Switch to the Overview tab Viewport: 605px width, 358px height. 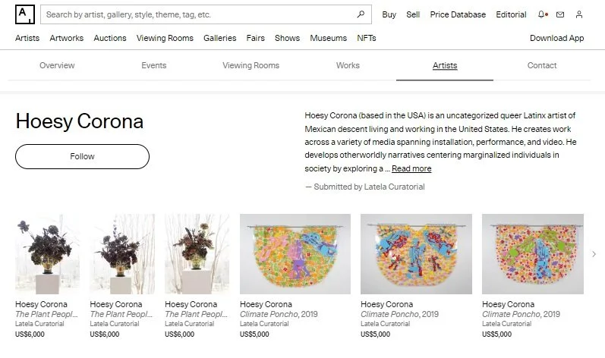pyautogui.click(x=57, y=65)
